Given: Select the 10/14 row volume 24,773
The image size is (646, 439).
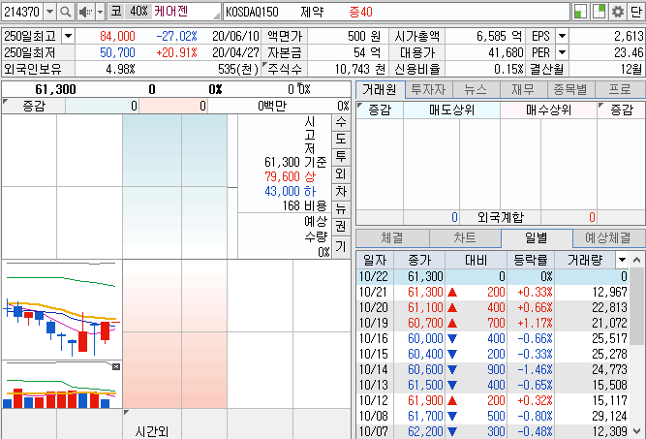Looking at the screenshot, I should (609, 369).
